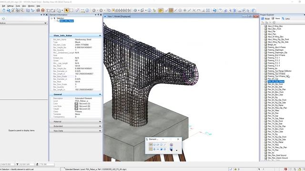Click the Measure Distance tool icon
The width and height of the screenshot is (305, 171).
click(x=82, y=10)
